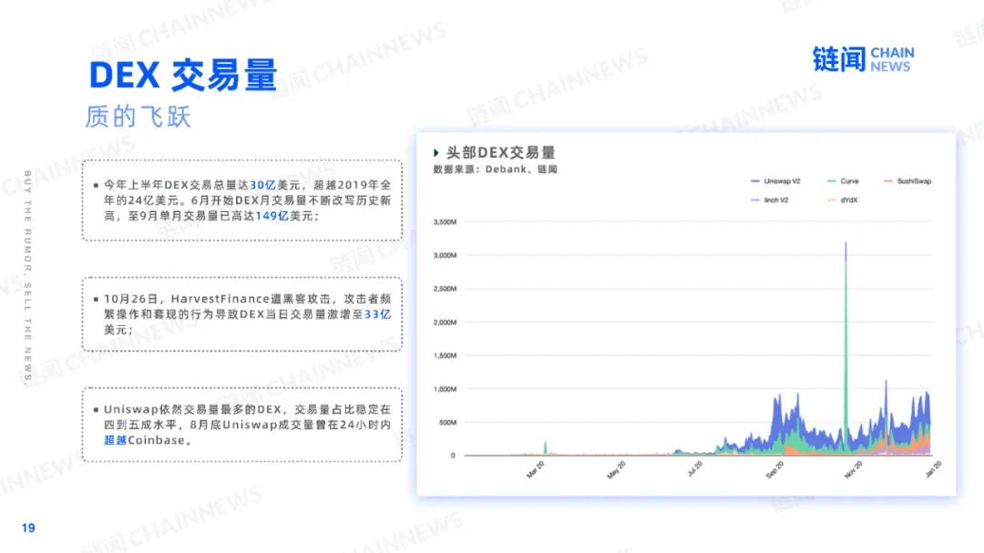The height and width of the screenshot is (553, 984).
Task: Select the SushiSwap legend color marker
Action: [x=888, y=181]
